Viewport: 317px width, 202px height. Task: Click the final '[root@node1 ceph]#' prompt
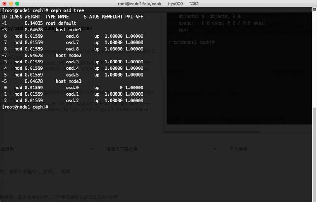[25, 107]
